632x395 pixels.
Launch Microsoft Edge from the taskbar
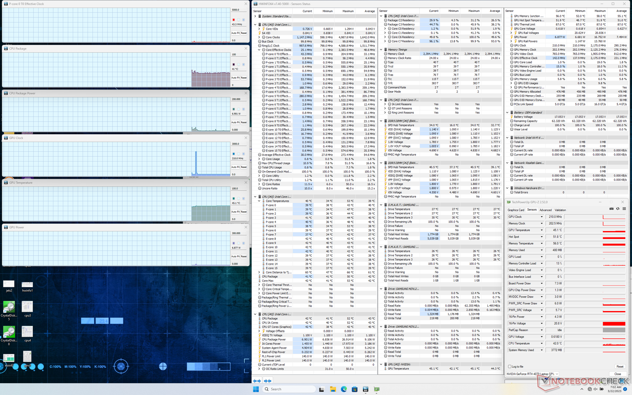pyautogui.click(x=344, y=389)
